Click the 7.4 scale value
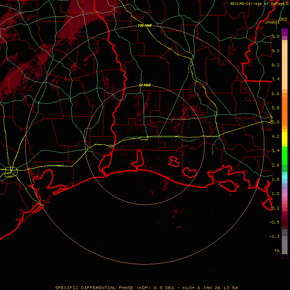This screenshot has width=290, height=290. tap(275, 79)
